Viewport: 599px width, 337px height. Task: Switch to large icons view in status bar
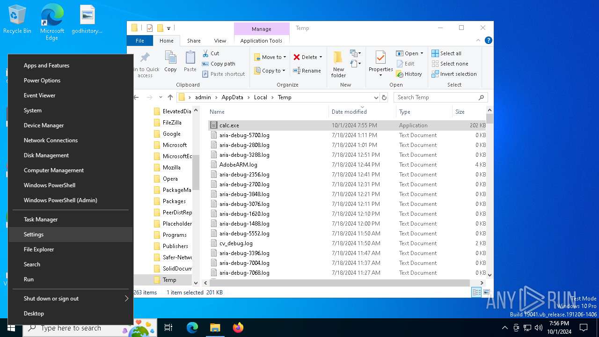(486, 293)
